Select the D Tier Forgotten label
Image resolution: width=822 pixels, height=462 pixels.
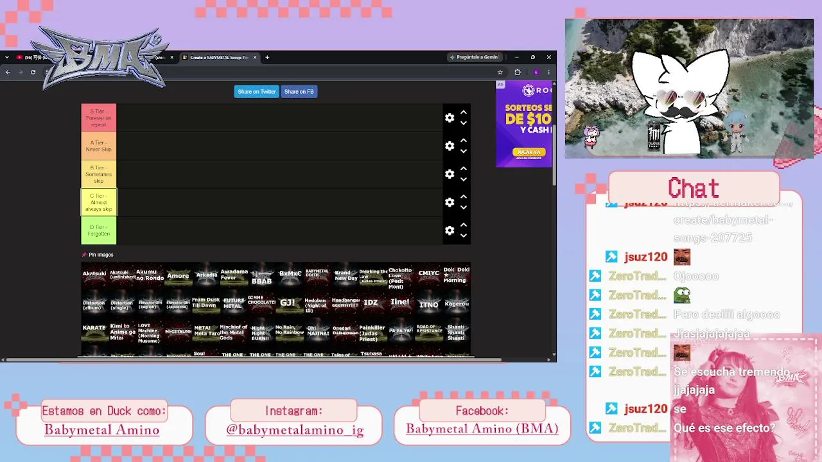(99, 230)
